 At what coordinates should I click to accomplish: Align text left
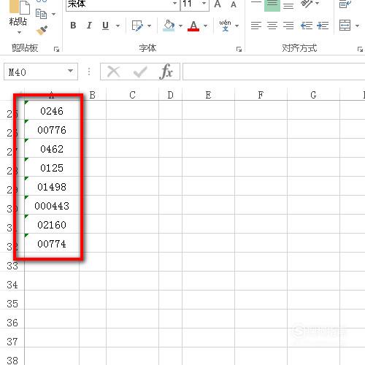pos(256,26)
